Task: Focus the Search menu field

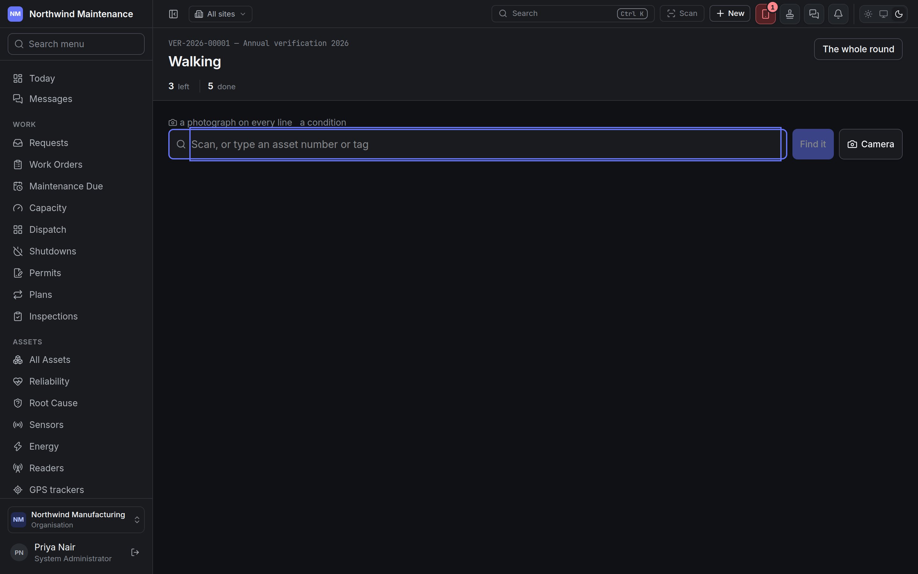Action: (x=76, y=44)
